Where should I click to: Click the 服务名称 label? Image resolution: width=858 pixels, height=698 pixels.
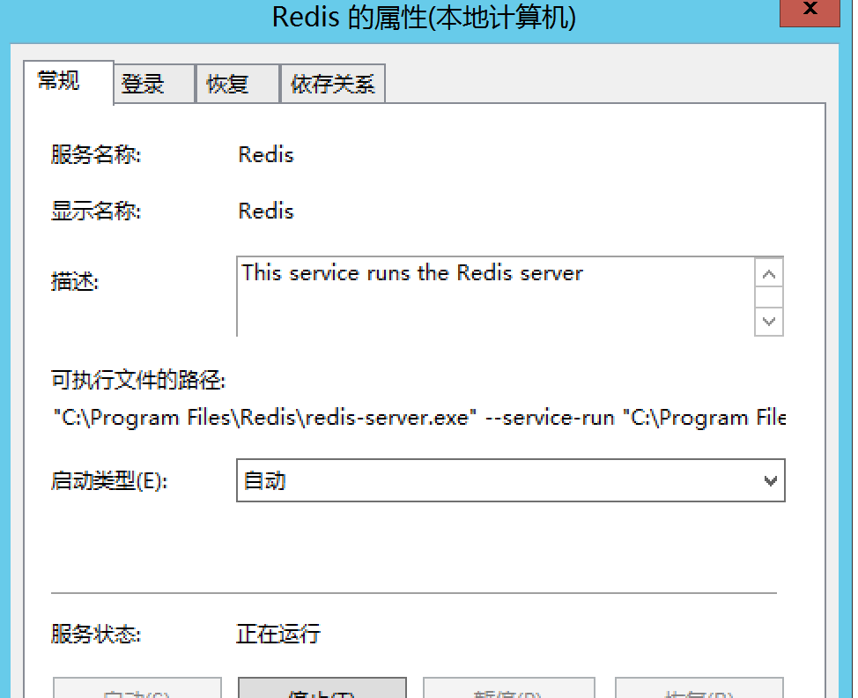pos(96,154)
